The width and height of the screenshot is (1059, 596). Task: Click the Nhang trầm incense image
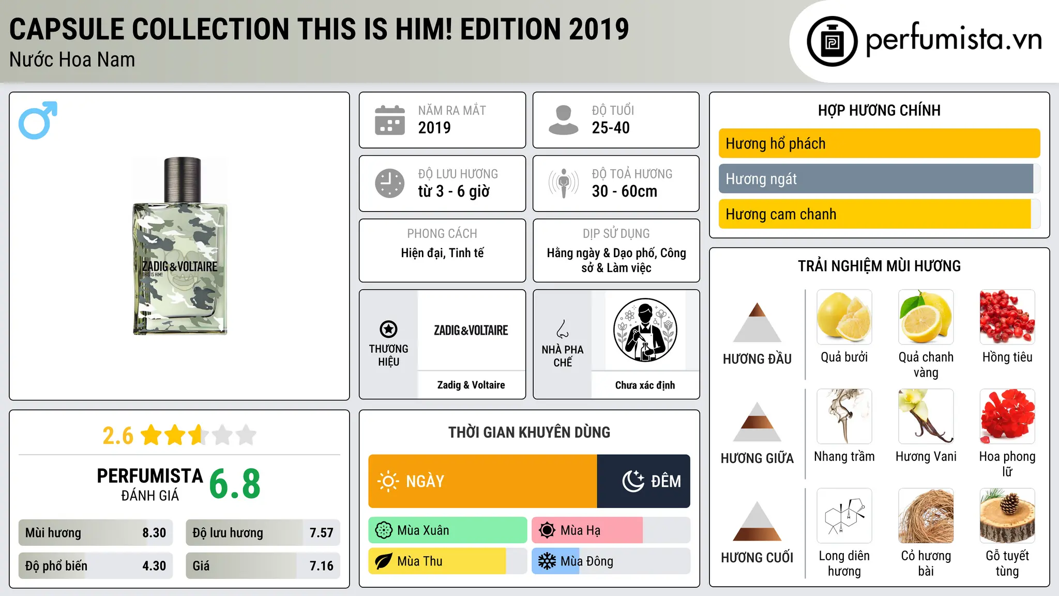pos(844,416)
